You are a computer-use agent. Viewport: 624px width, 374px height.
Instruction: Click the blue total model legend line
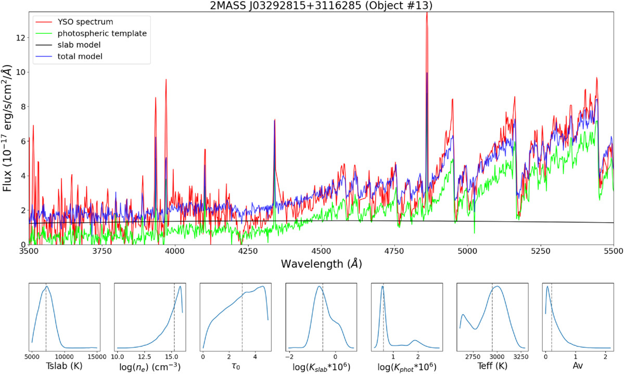44,57
